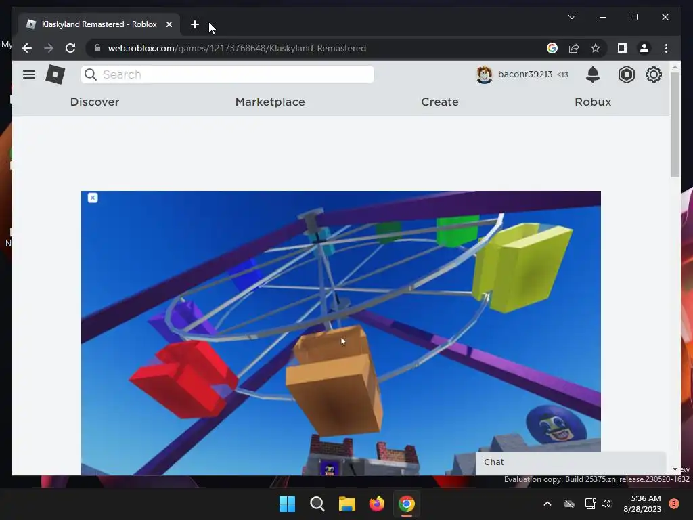Screen dimensions: 693x520
Task: Open the notifications bell
Action: pyautogui.click(x=593, y=74)
